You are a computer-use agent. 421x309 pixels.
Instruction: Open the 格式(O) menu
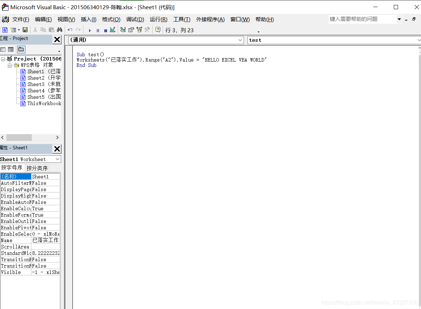click(111, 19)
